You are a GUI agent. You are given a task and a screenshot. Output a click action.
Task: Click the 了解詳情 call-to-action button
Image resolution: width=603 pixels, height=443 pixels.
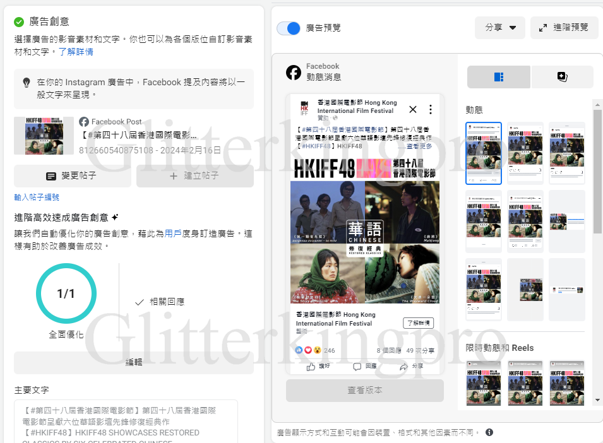[x=419, y=323]
